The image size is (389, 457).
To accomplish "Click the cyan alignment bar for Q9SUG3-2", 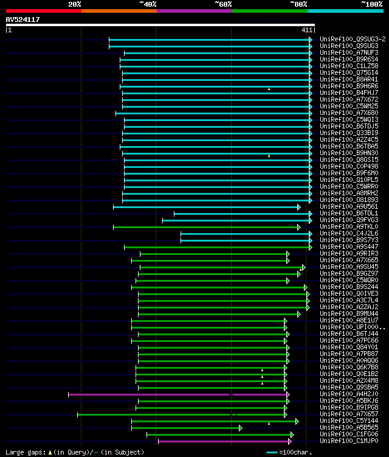I will click(x=209, y=40).
